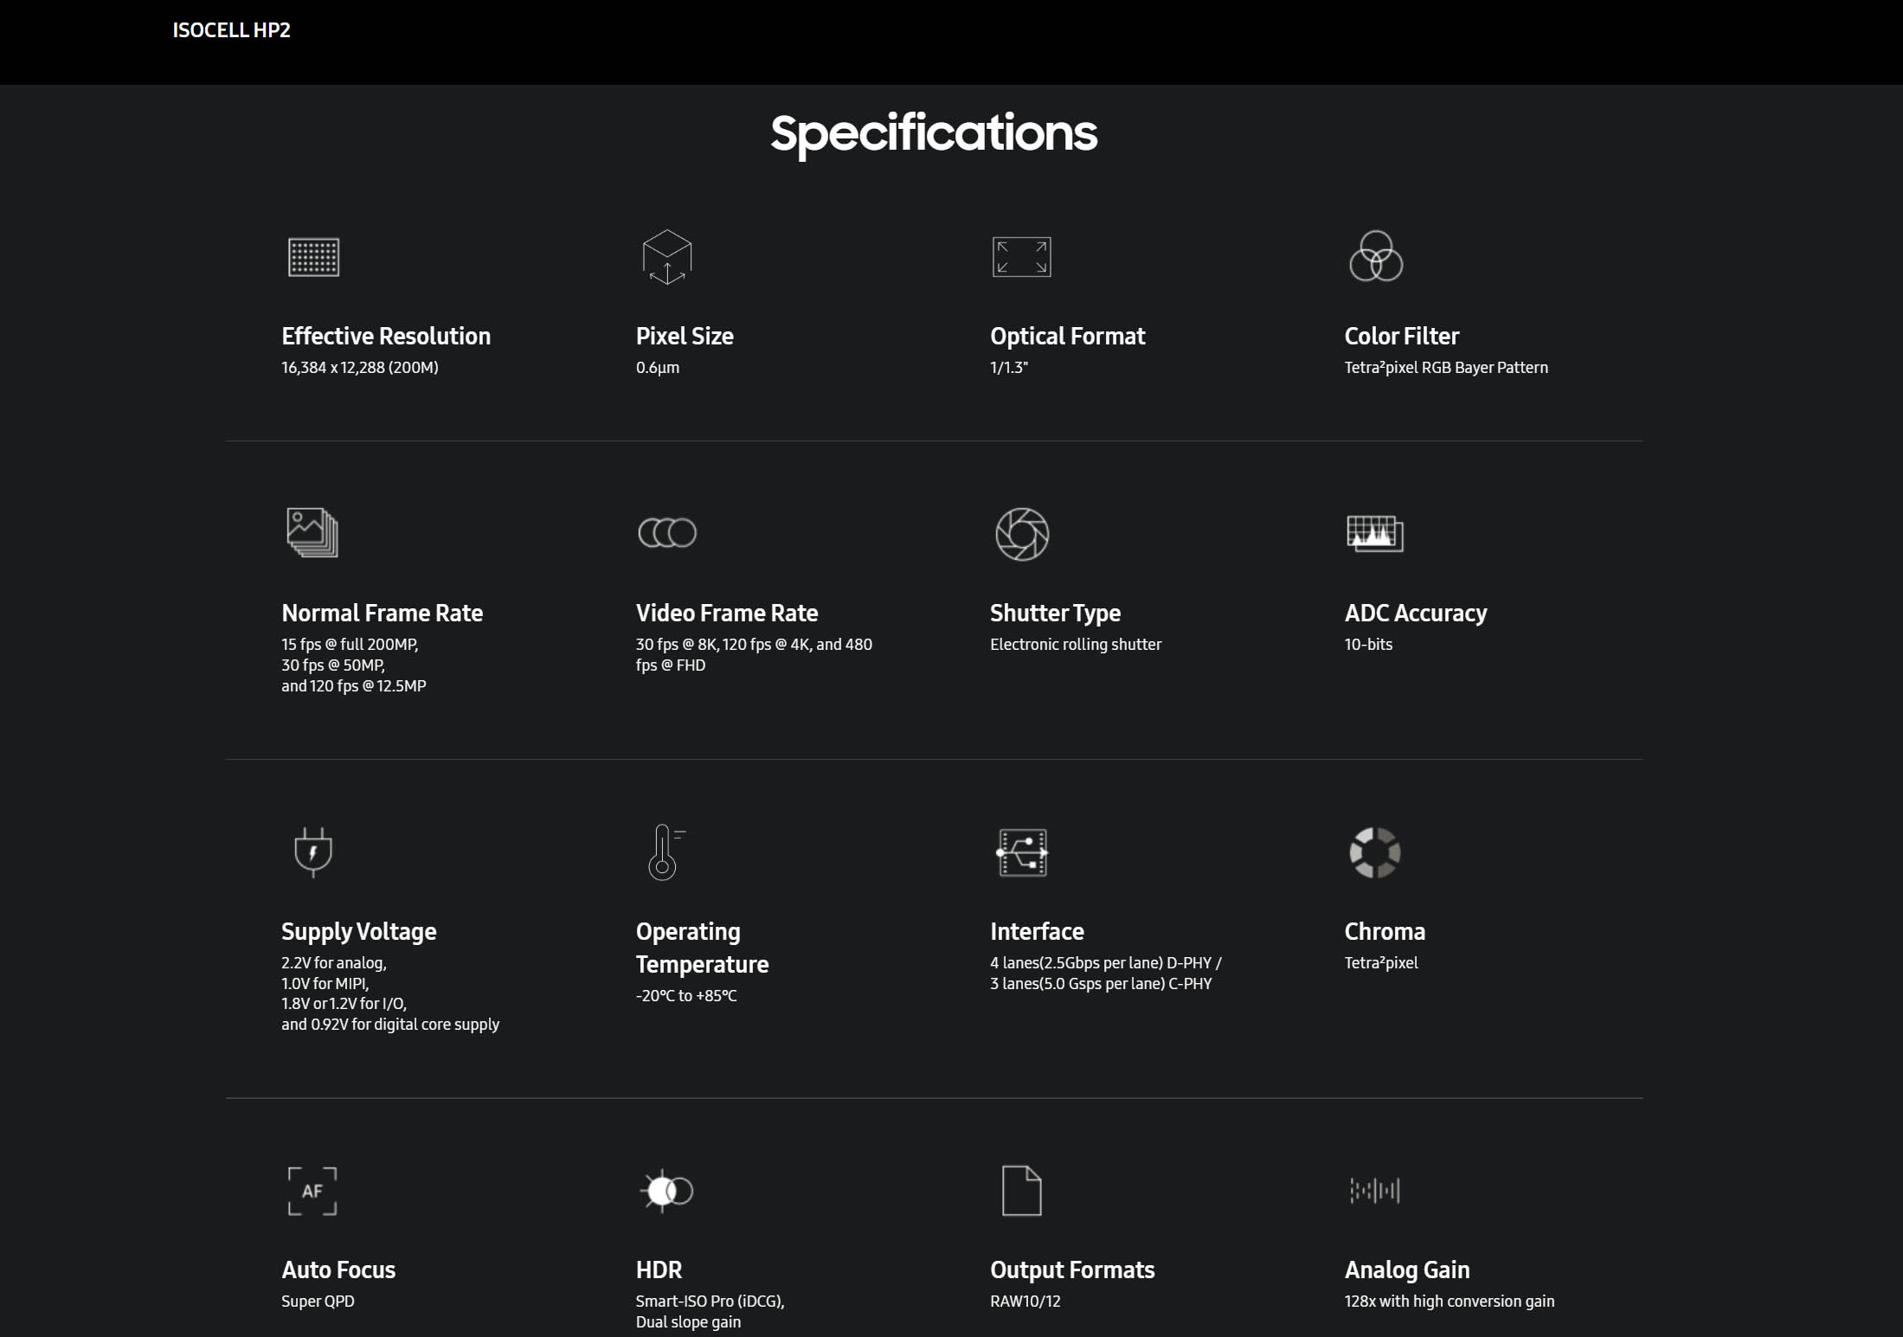The width and height of the screenshot is (1903, 1337).
Task: Click the ISOCELL HP2 header title
Action: coord(231,30)
